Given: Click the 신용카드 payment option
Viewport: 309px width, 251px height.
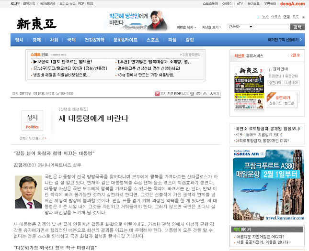Looking at the screenshot, I should coord(275,103).
